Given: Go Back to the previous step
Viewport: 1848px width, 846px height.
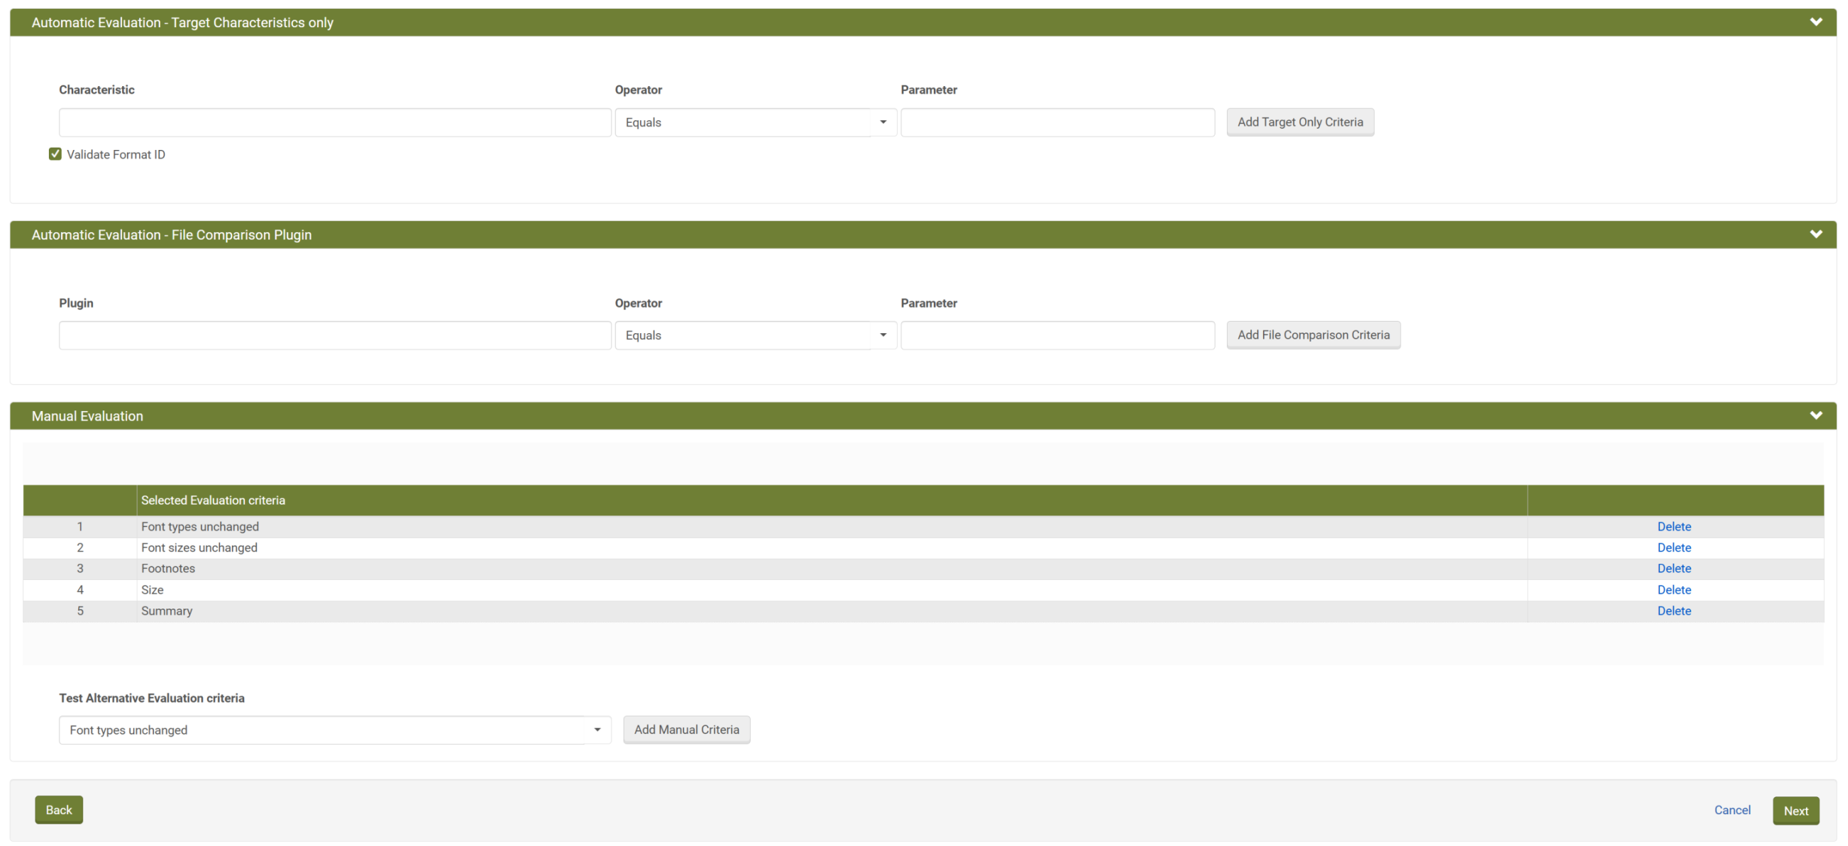Looking at the screenshot, I should (59, 810).
